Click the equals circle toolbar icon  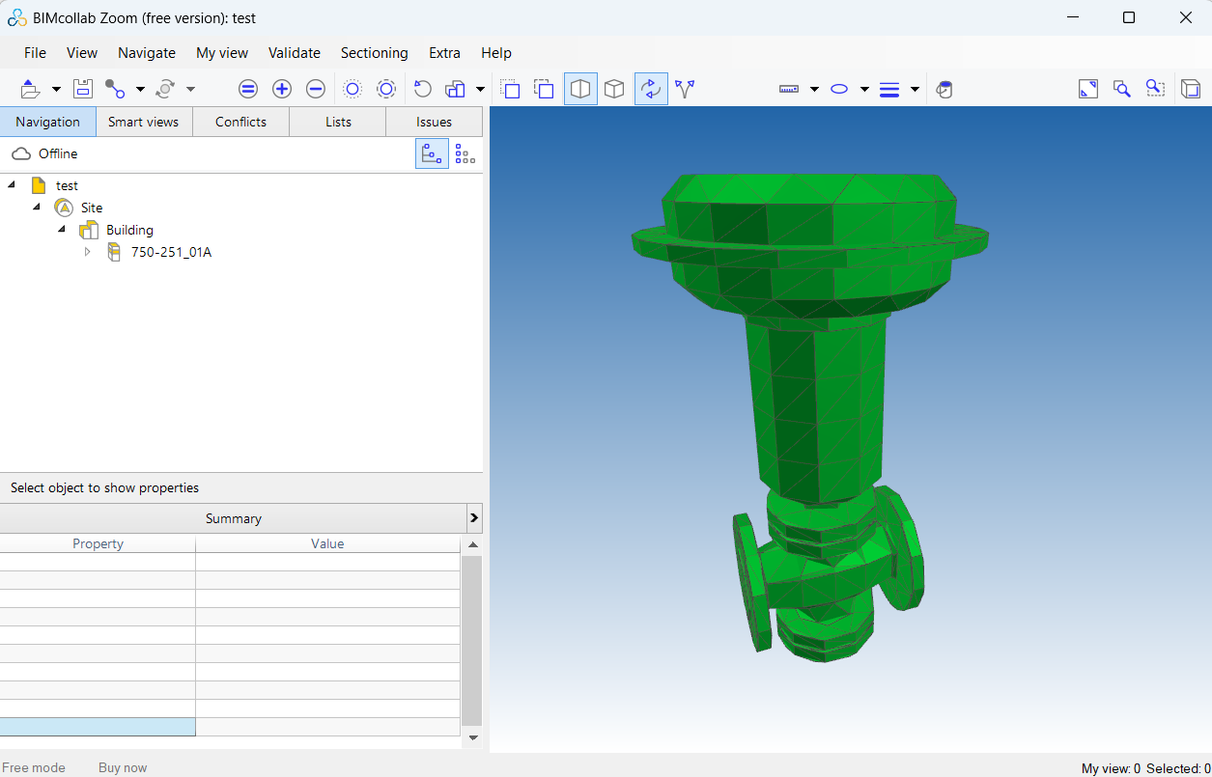(x=248, y=89)
